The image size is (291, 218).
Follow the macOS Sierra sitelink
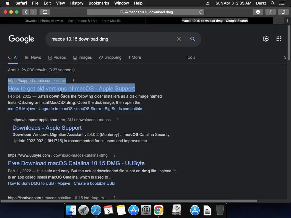click(x=89, y=109)
